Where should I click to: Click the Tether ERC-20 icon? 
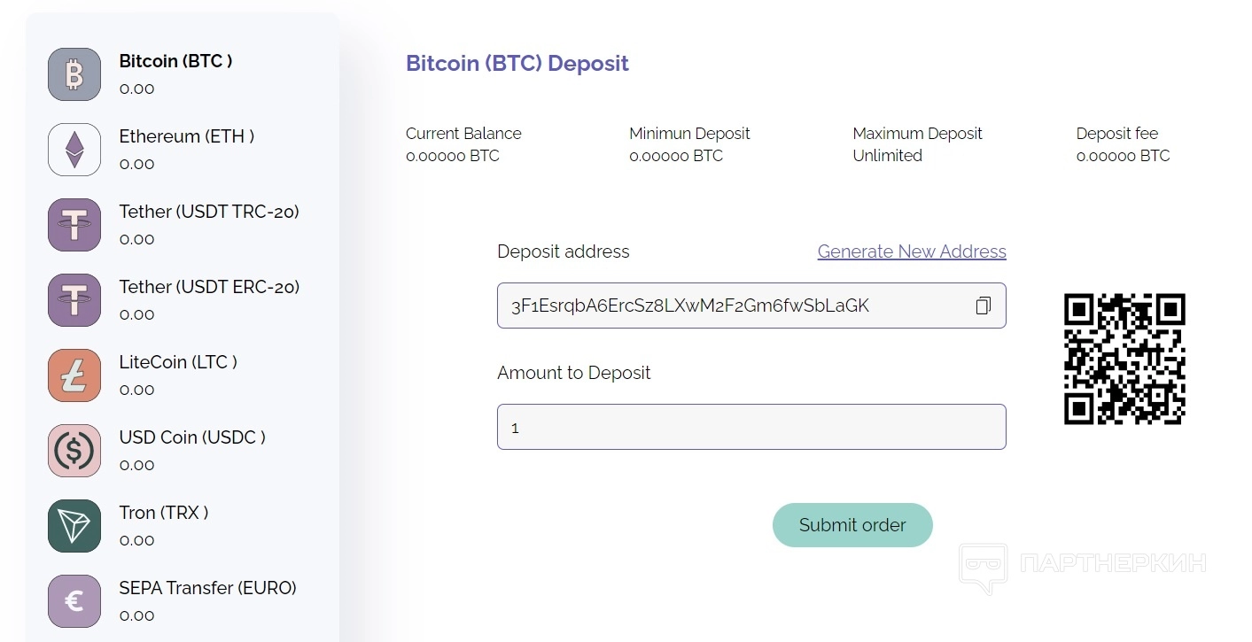[74, 300]
